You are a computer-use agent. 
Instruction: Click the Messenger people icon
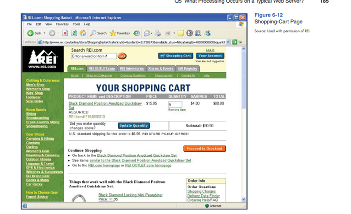pos(207,33)
